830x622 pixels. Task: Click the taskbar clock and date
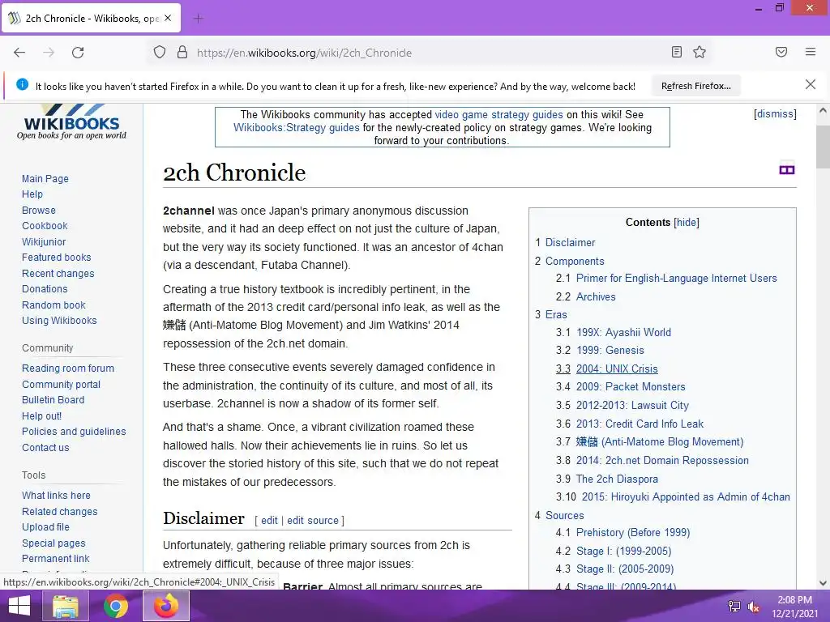794,607
